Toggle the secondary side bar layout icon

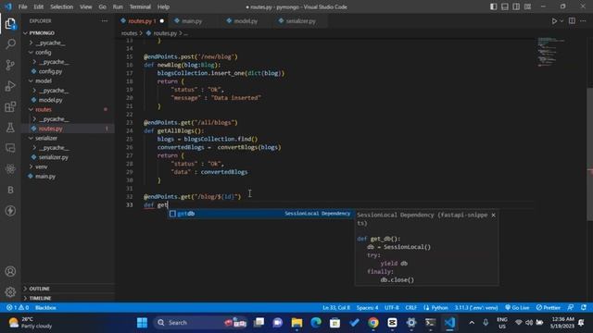(516, 6)
